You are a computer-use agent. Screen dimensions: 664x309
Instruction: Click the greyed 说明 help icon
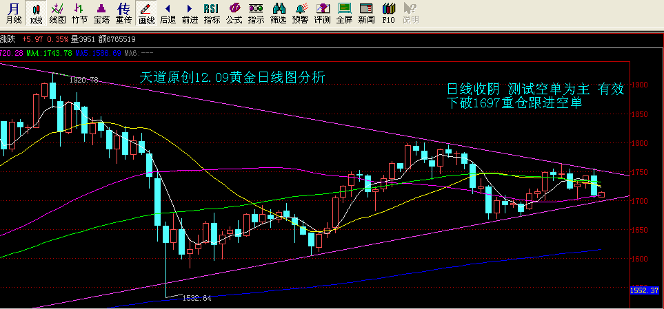click(410, 14)
